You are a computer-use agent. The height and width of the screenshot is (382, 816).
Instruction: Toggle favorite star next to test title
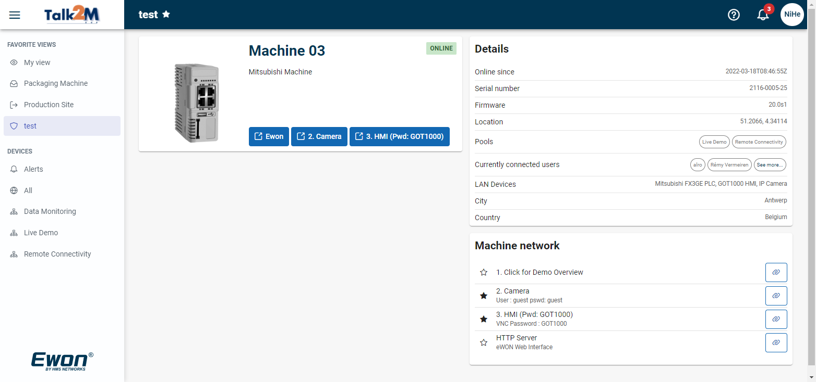[166, 15]
